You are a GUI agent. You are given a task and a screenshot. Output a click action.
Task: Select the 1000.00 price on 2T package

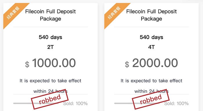(x=54, y=63)
